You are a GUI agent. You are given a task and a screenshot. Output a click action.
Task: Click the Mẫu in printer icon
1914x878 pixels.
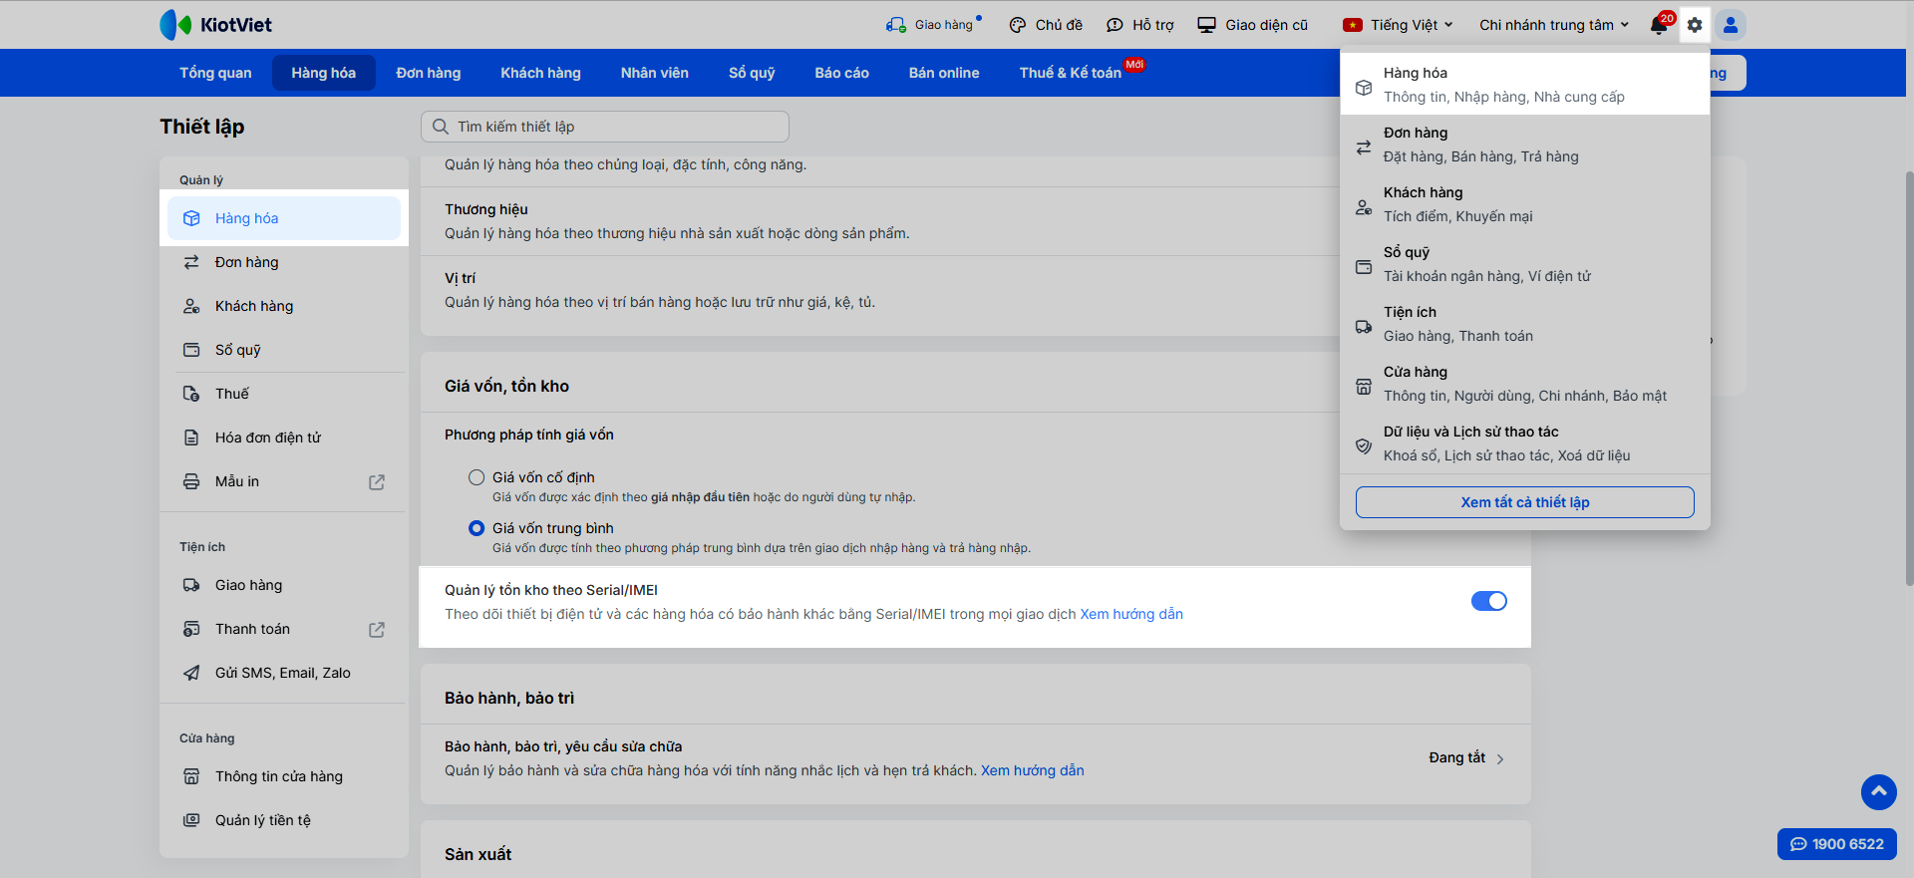(191, 481)
